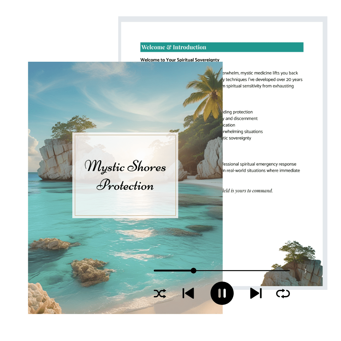The image size is (341, 341).
Task: Click the Welcome & Introduction header banner
Action: [222, 47]
